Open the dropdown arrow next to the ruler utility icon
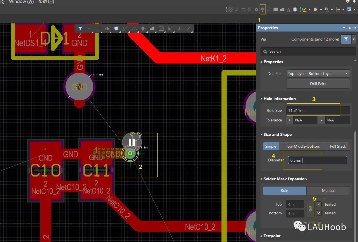Screen dimensions: 358x242 click(x=310, y=10)
